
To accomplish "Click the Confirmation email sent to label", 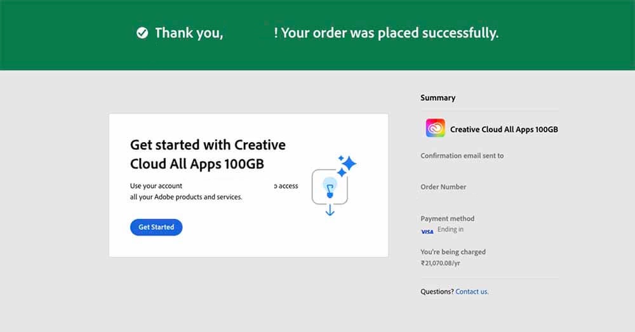I will [x=462, y=156].
